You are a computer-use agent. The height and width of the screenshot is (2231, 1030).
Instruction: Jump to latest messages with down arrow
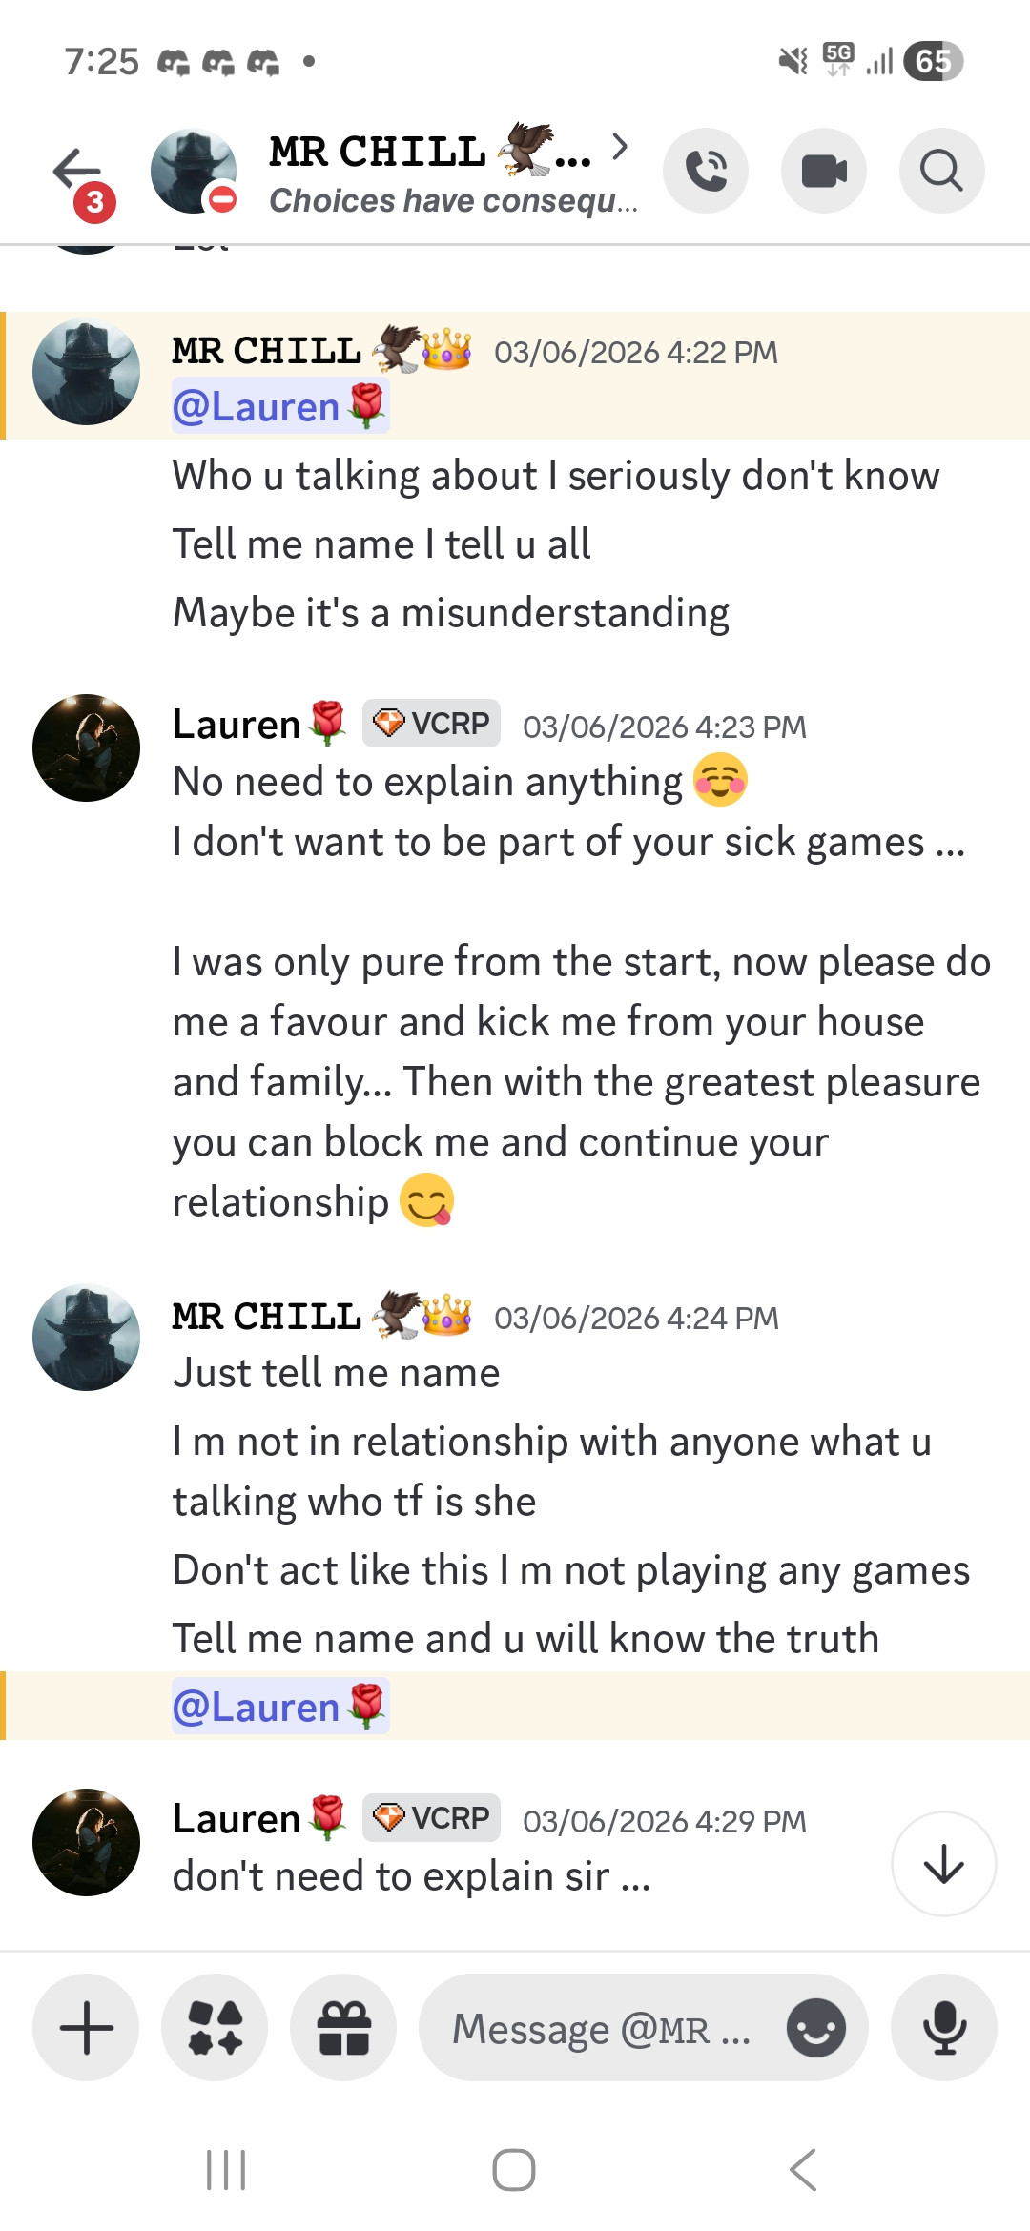click(944, 1864)
